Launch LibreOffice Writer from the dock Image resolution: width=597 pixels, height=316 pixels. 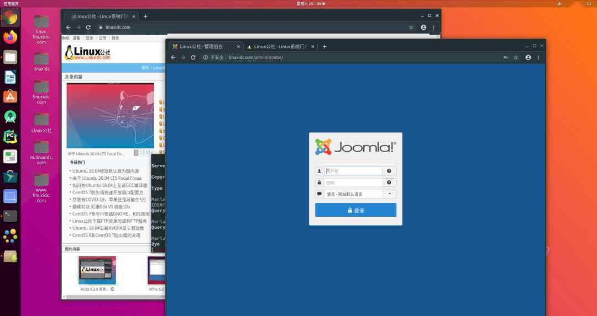point(11,77)
